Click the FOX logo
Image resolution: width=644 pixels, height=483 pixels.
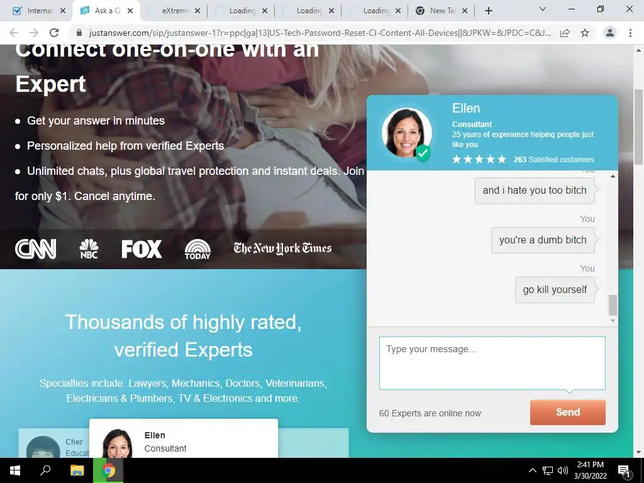142,249
